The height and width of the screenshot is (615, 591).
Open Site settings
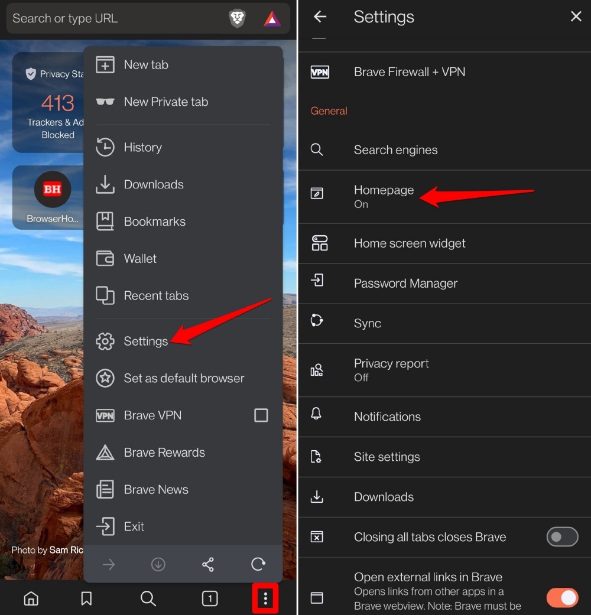(444, 457)
